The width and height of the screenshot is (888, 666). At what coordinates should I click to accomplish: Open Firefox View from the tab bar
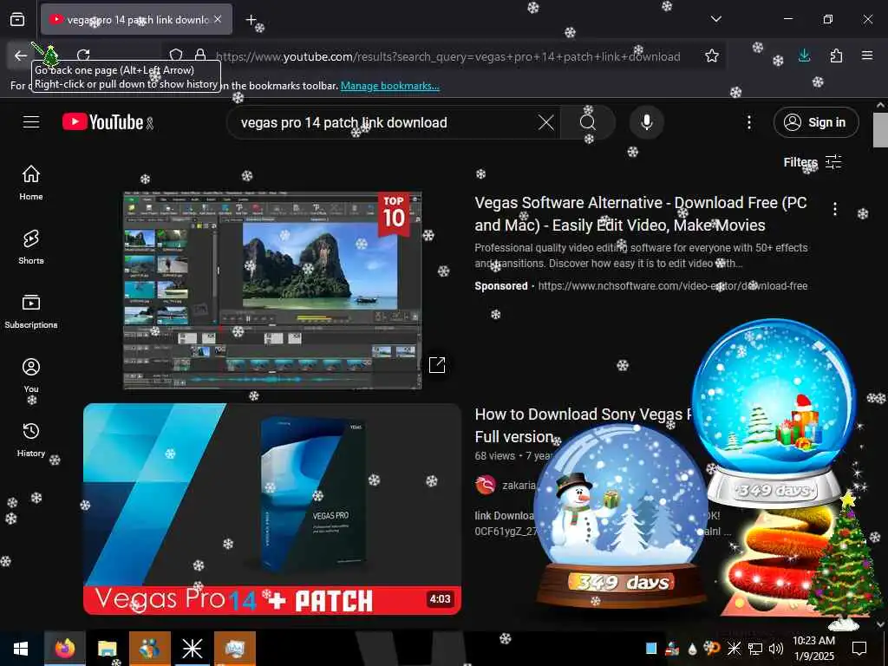(17, 19)
